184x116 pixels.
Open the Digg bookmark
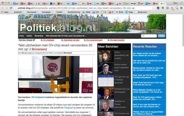point(129,12)
